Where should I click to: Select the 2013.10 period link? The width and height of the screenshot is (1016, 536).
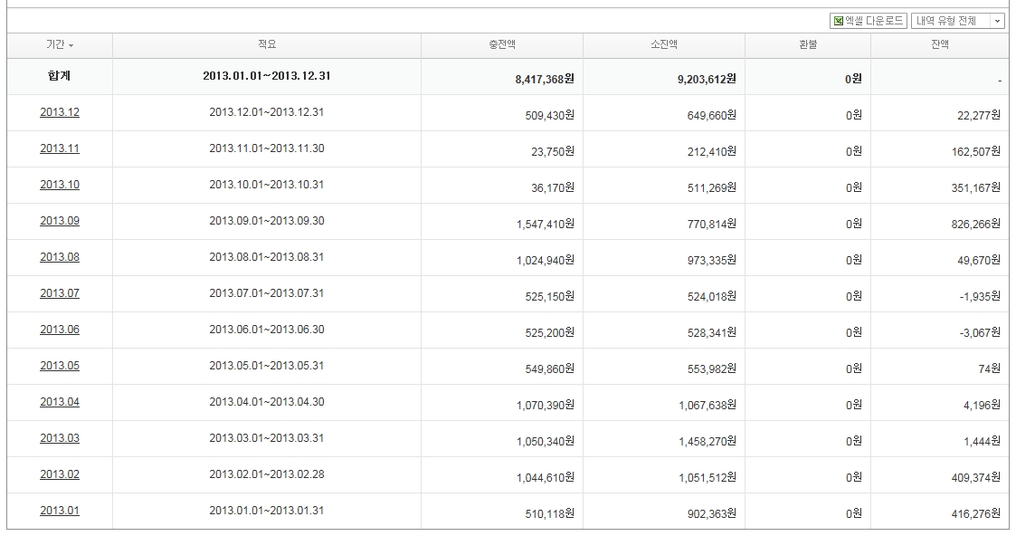(x=60, y=185)
